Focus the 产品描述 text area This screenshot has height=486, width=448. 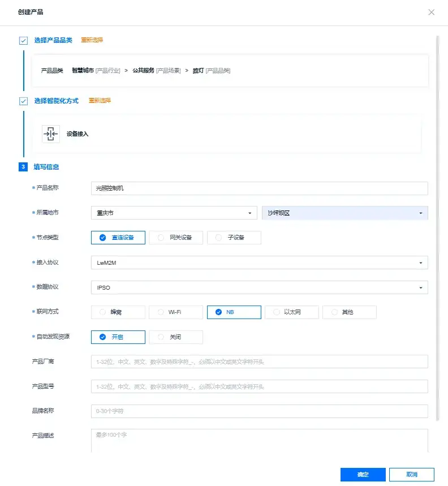click(x=259, y=440)
